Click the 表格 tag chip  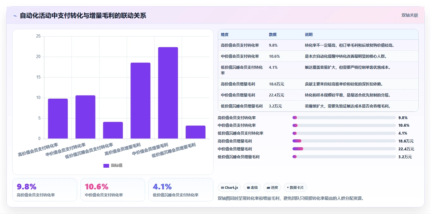tap(252, 188)
